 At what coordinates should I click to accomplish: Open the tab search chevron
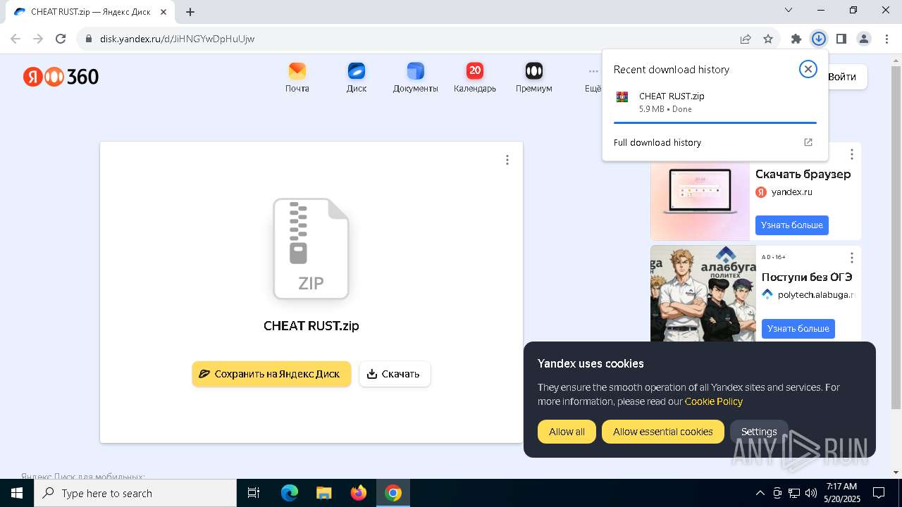tap(789, 10)
